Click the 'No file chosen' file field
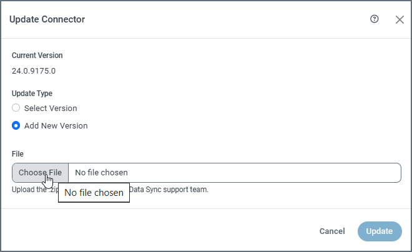This screenshot has width=412, height=252. (234, 172)
